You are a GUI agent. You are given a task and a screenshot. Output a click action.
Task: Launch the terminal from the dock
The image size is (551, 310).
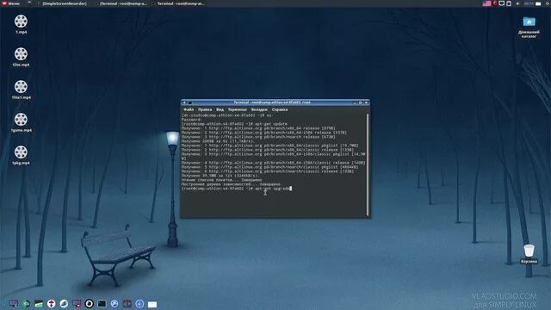(102, 303)
